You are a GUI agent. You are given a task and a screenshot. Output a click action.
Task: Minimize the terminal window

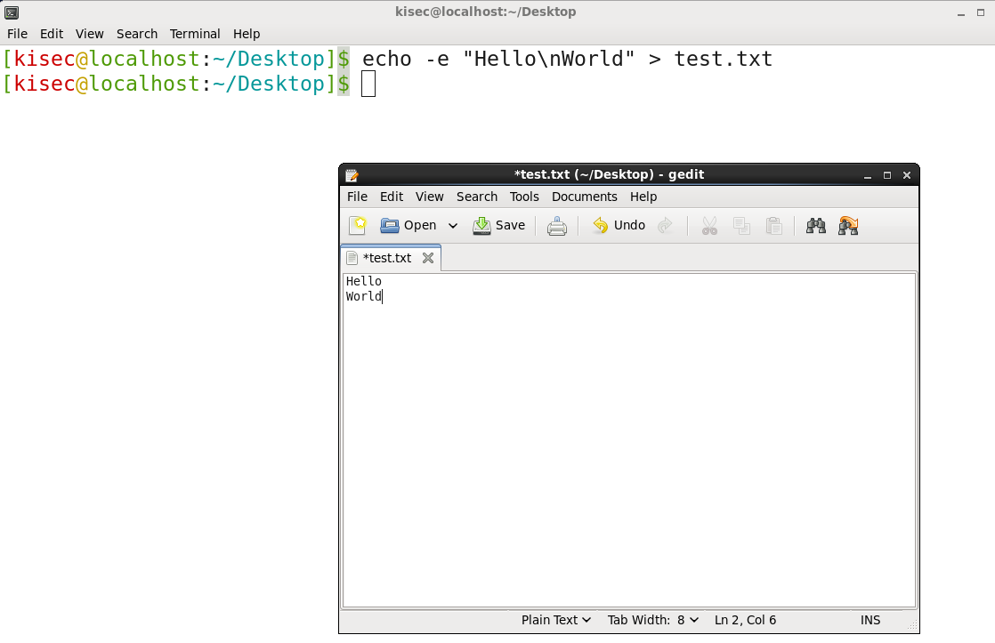960,12
